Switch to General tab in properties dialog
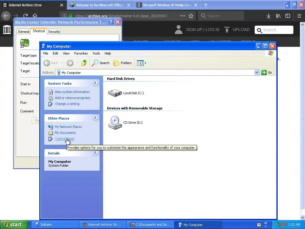Screen dimensions: 305x229 pos(24,32)
